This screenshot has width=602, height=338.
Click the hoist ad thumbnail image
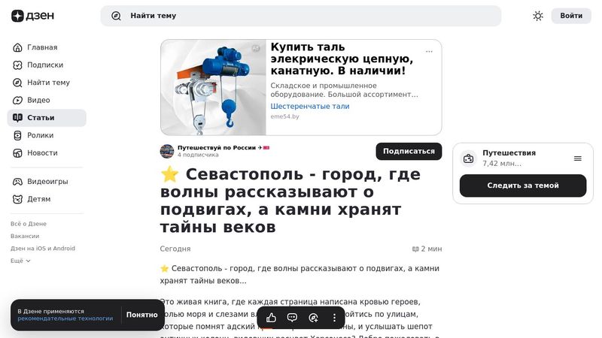pyautogui.click(x=214, y=87)
